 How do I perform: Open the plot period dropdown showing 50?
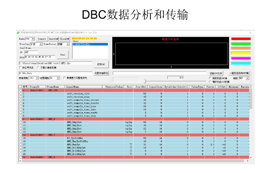pyautogui.click(x=58, y=78)
